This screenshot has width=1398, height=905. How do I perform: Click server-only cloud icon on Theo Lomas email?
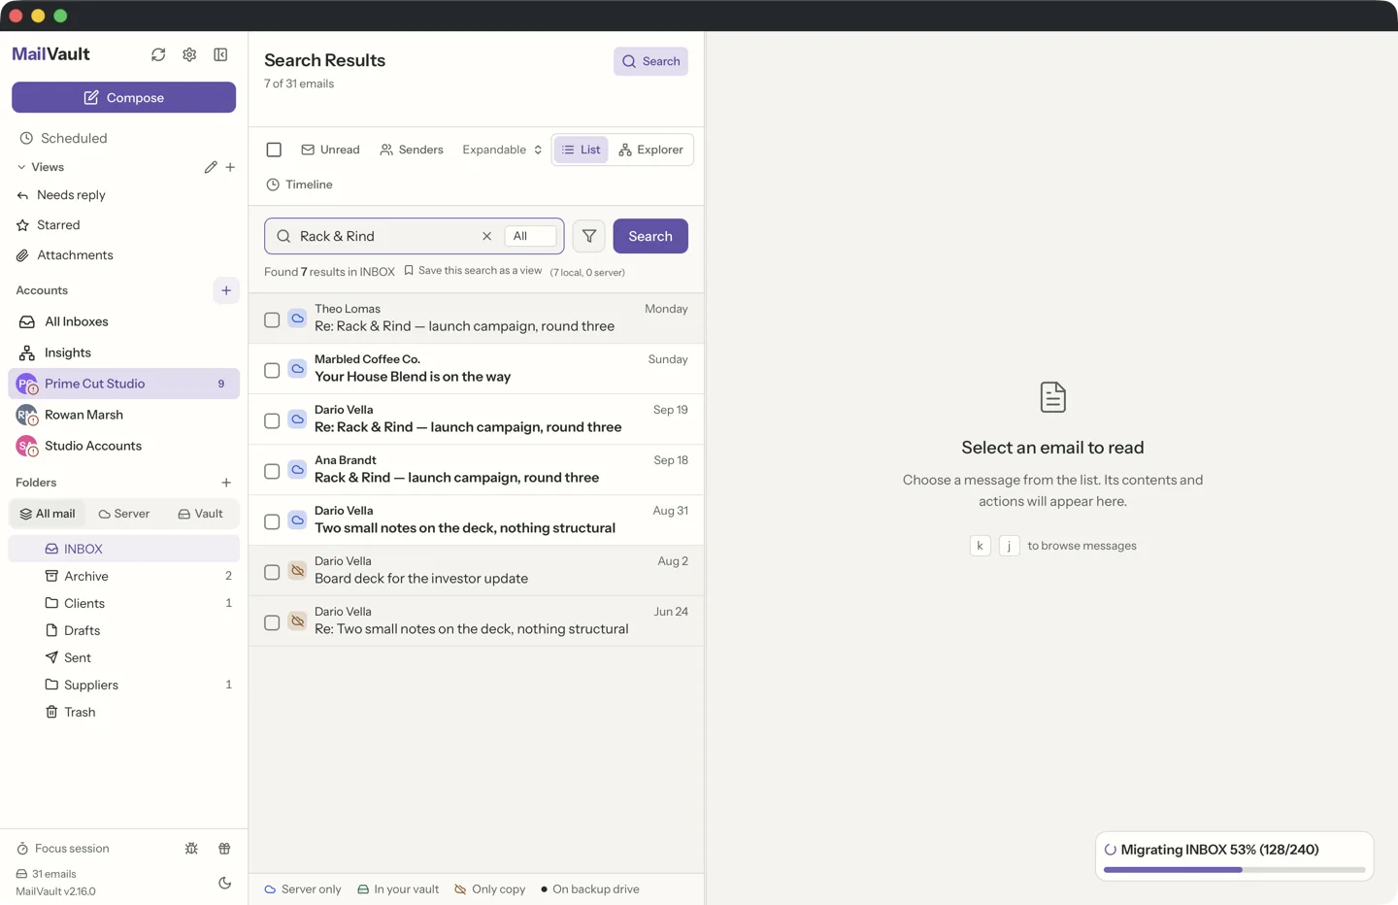(298, 318)
